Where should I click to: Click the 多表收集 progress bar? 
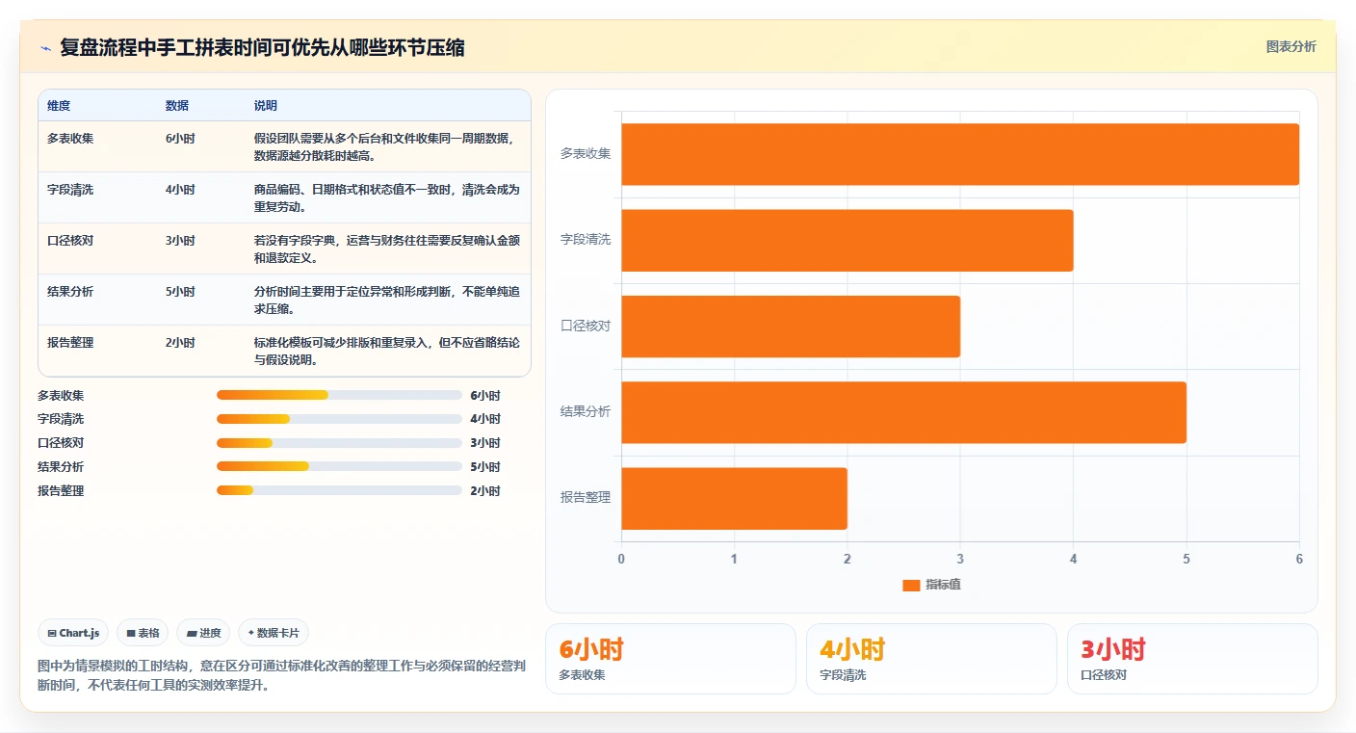coord(339,395)
